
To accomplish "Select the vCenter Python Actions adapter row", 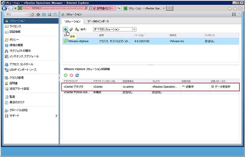I will pos(151,93).
